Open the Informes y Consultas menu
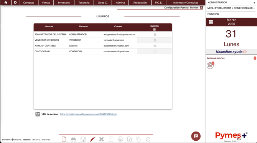 point(186,3)
